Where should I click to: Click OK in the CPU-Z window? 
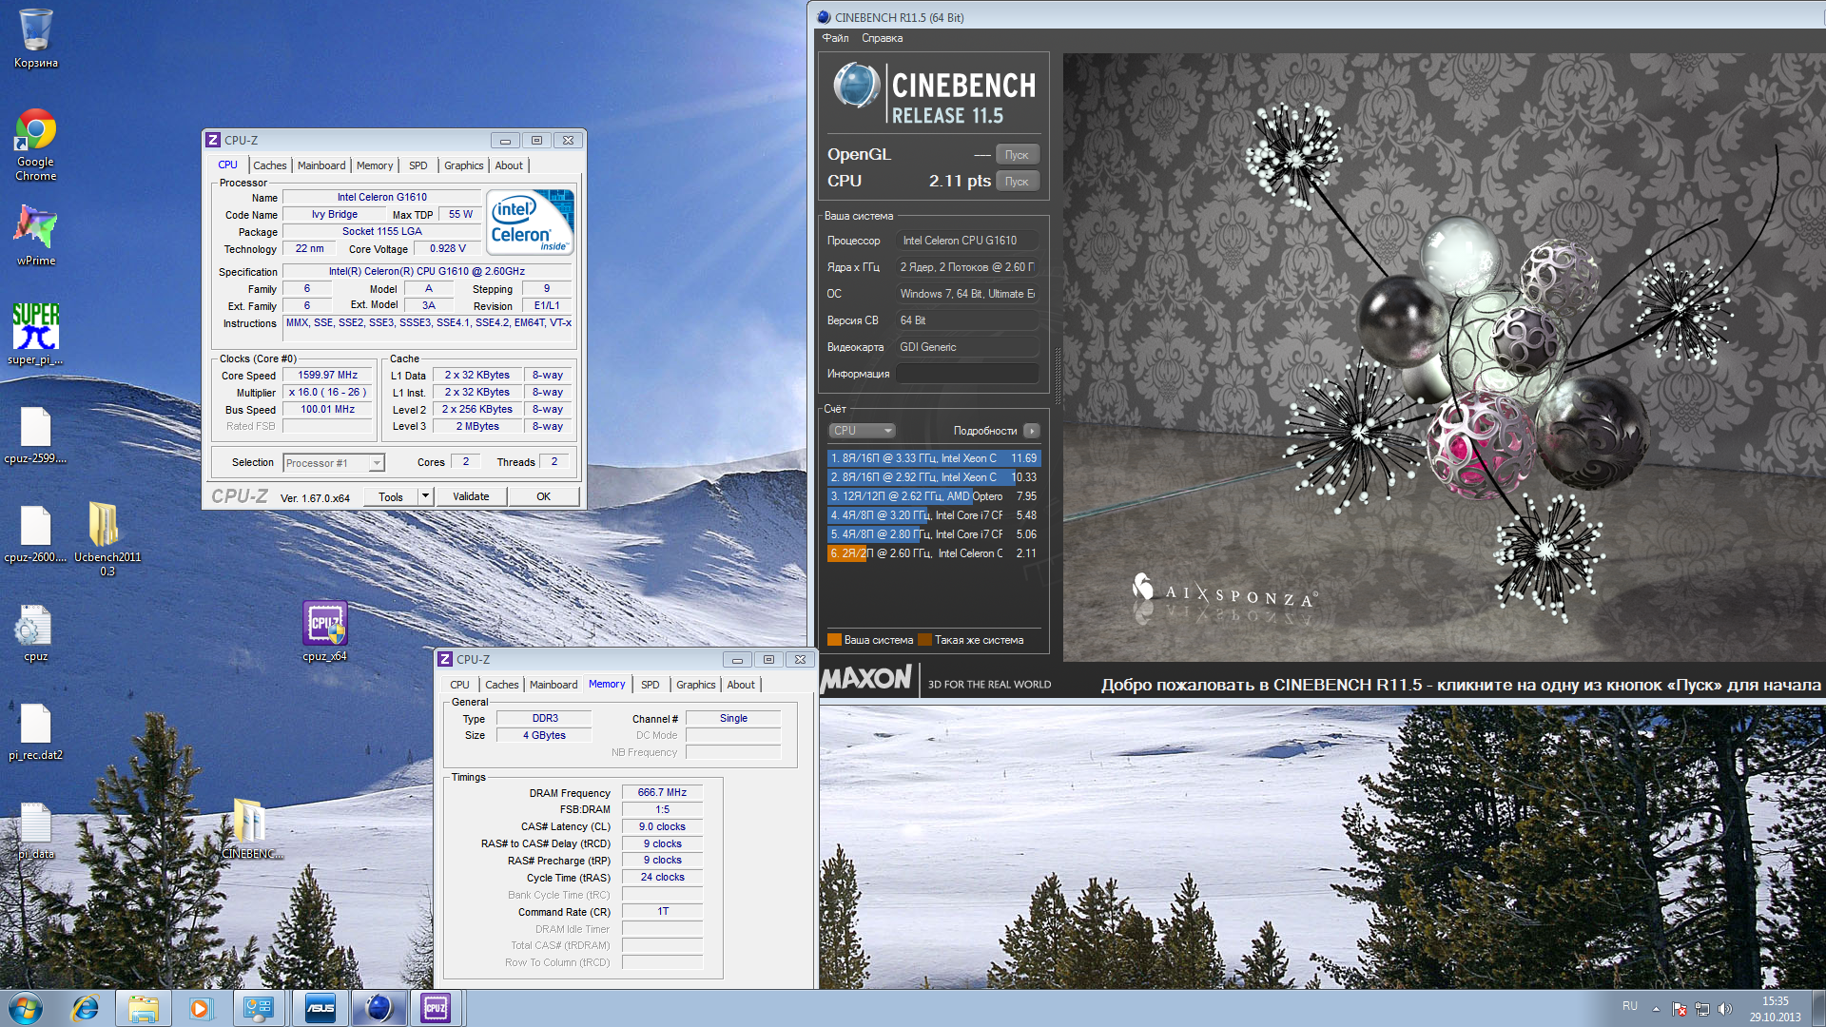pos(543,496)
